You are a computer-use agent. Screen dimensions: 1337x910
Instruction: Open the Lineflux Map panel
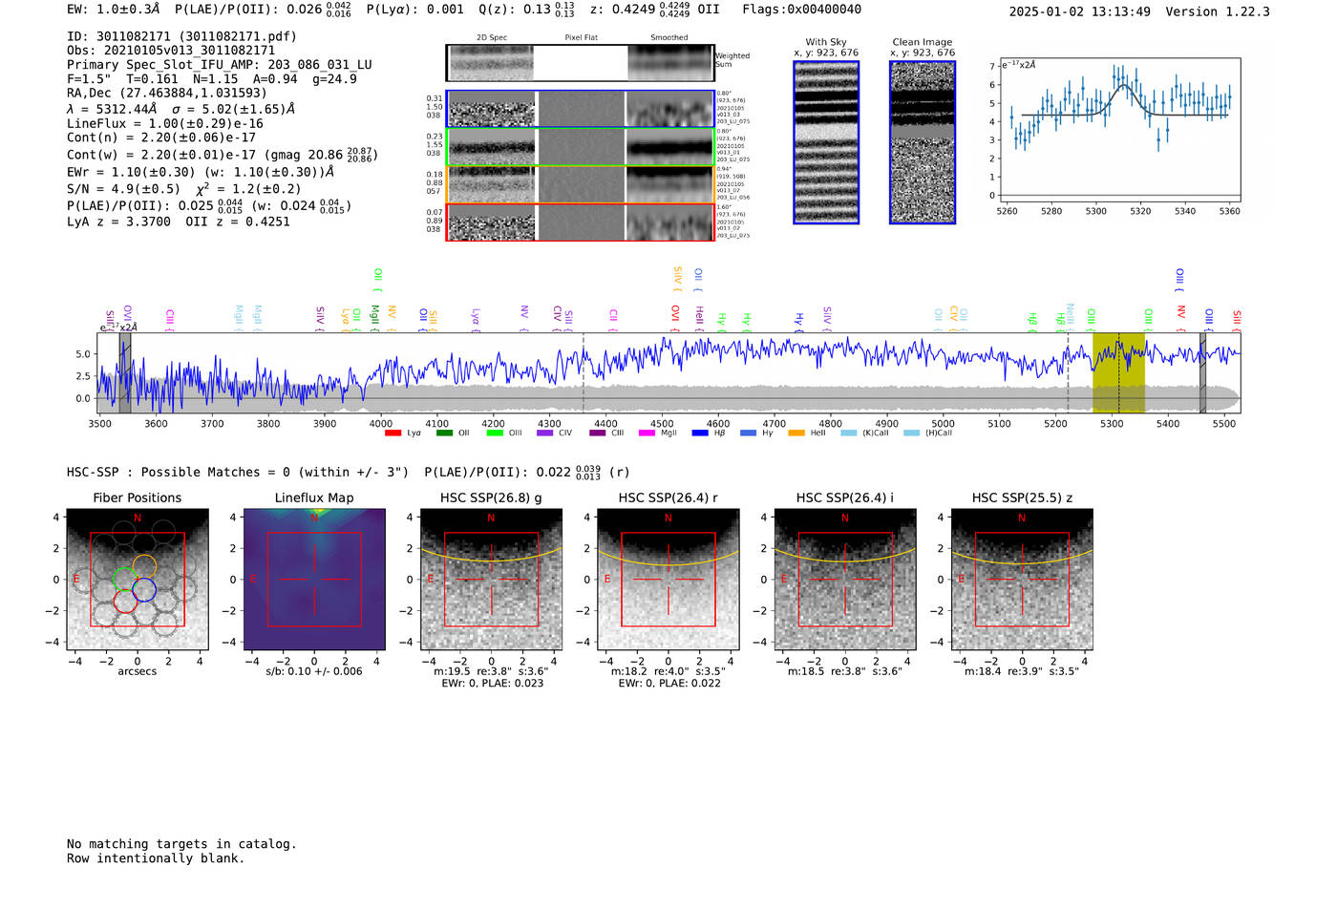(314, 580)
